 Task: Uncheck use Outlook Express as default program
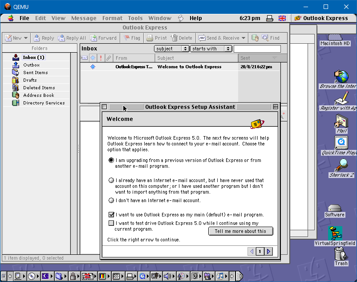[x=111, y=215]
